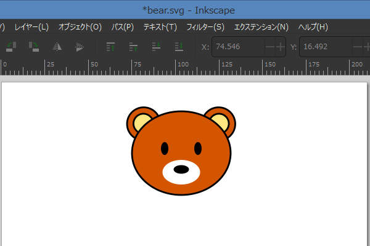Open the ヘルプ(H) menu
The height and width of the screenshot is (246, 370).
pos(313,27)
